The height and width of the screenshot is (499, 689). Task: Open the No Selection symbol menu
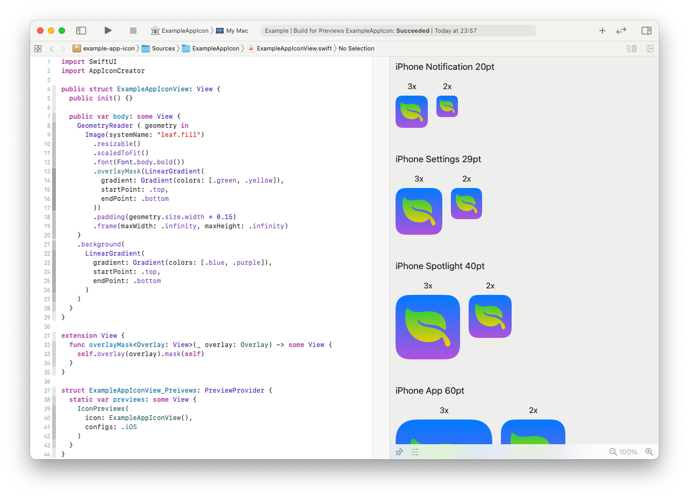pos(356,48)
